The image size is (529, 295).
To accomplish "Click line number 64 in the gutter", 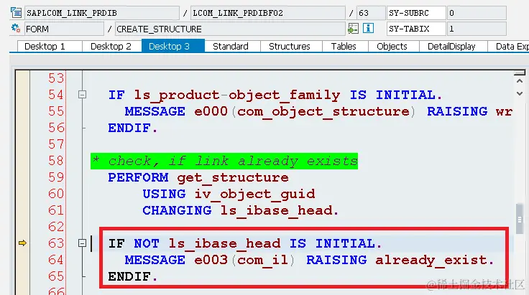I will coord(55,260).
